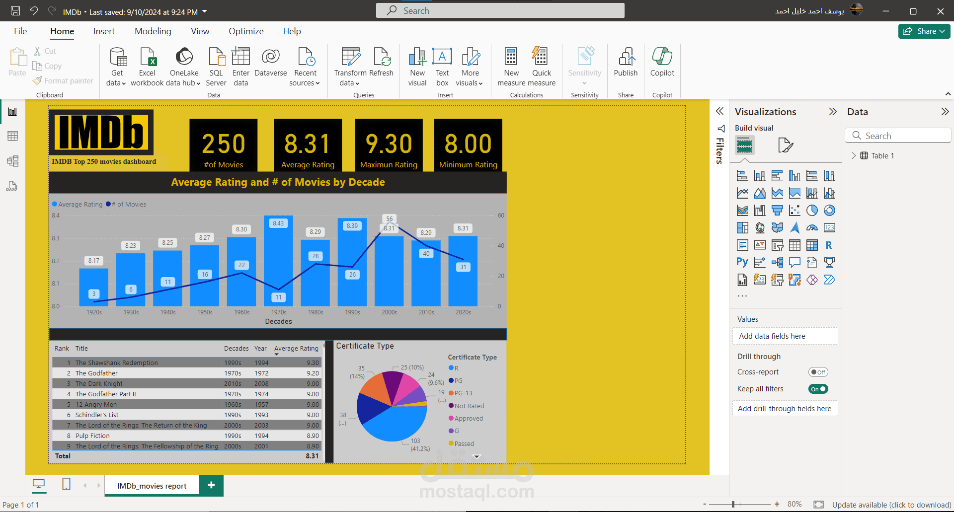Screen dimensions: 954x512
Task: Choose the R script visual icon
Action: click(829, 245)
